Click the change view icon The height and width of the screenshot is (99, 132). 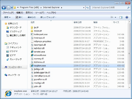[112, 17]
